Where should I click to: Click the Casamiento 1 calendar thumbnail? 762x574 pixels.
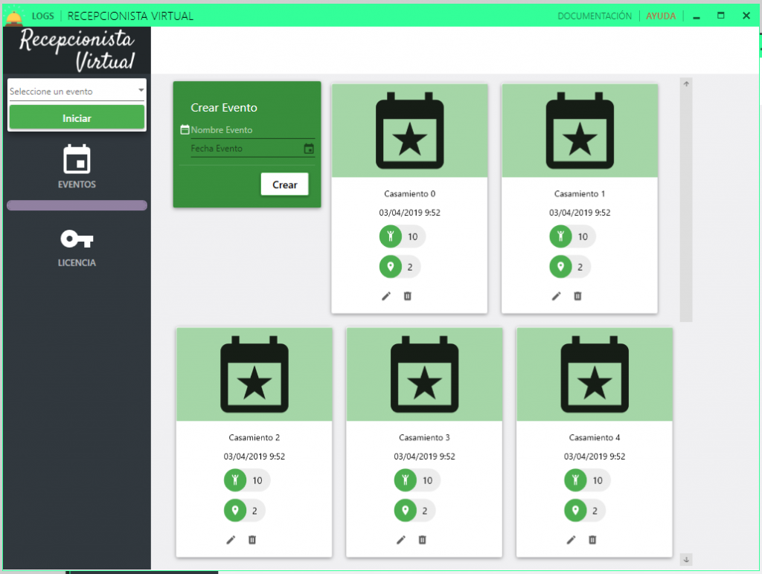click(x=580, y=130)
